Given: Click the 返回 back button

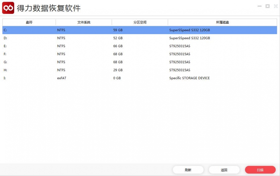Looking at the screenshot, I should 224,170.
